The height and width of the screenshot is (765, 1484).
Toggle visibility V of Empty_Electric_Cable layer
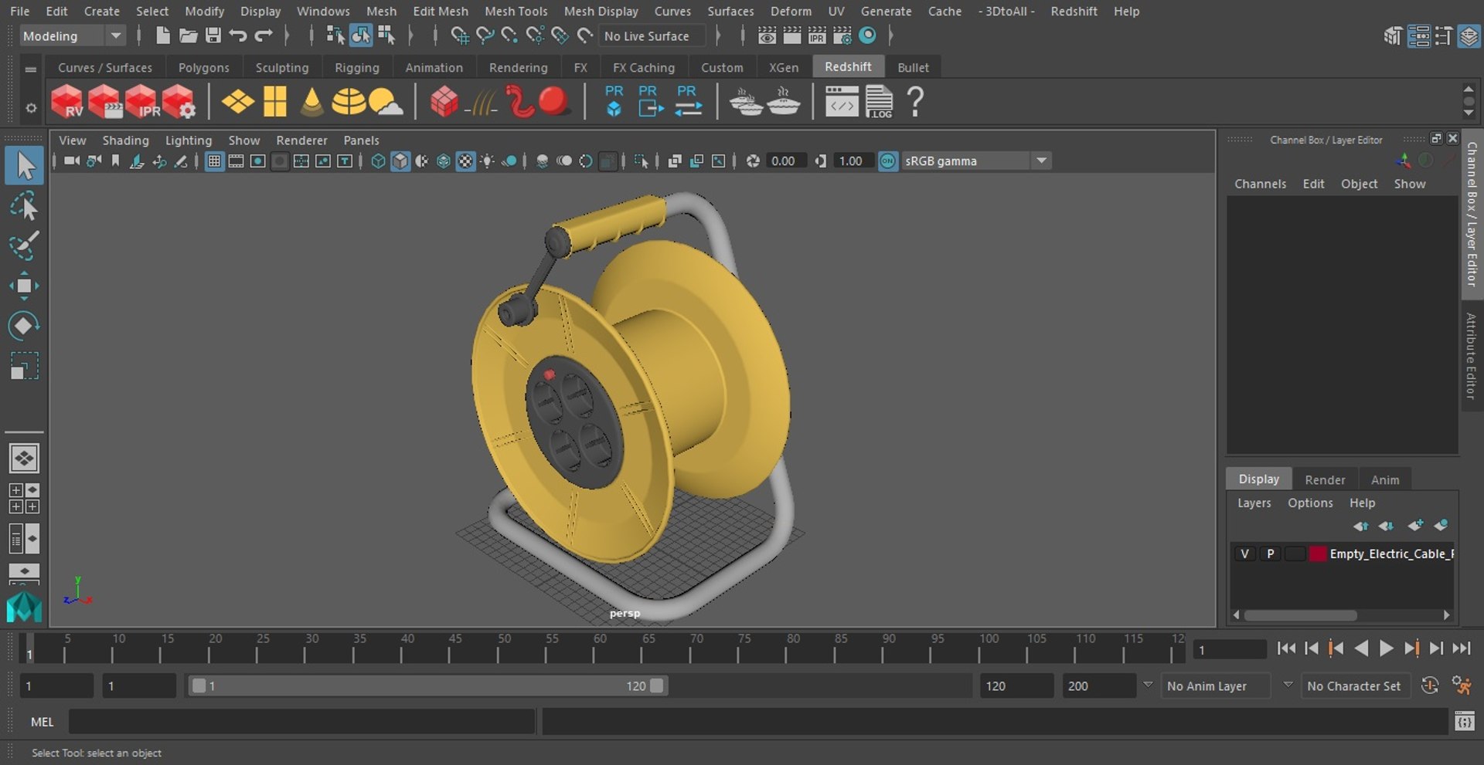(x=1244, y=553)
